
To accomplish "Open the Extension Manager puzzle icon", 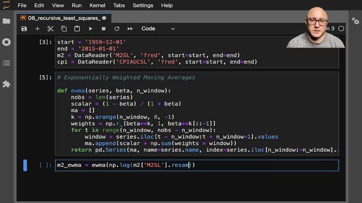I will pos(6,84).
